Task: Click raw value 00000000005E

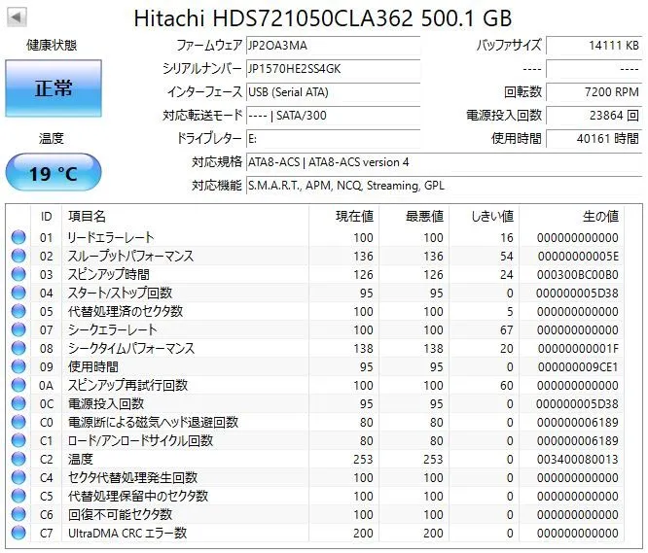Action: [x=578, y=256]
